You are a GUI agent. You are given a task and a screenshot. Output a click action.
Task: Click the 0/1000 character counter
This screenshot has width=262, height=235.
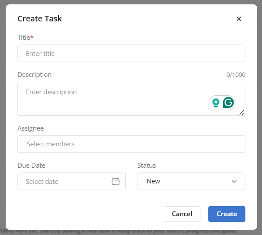tap(236, 75)
